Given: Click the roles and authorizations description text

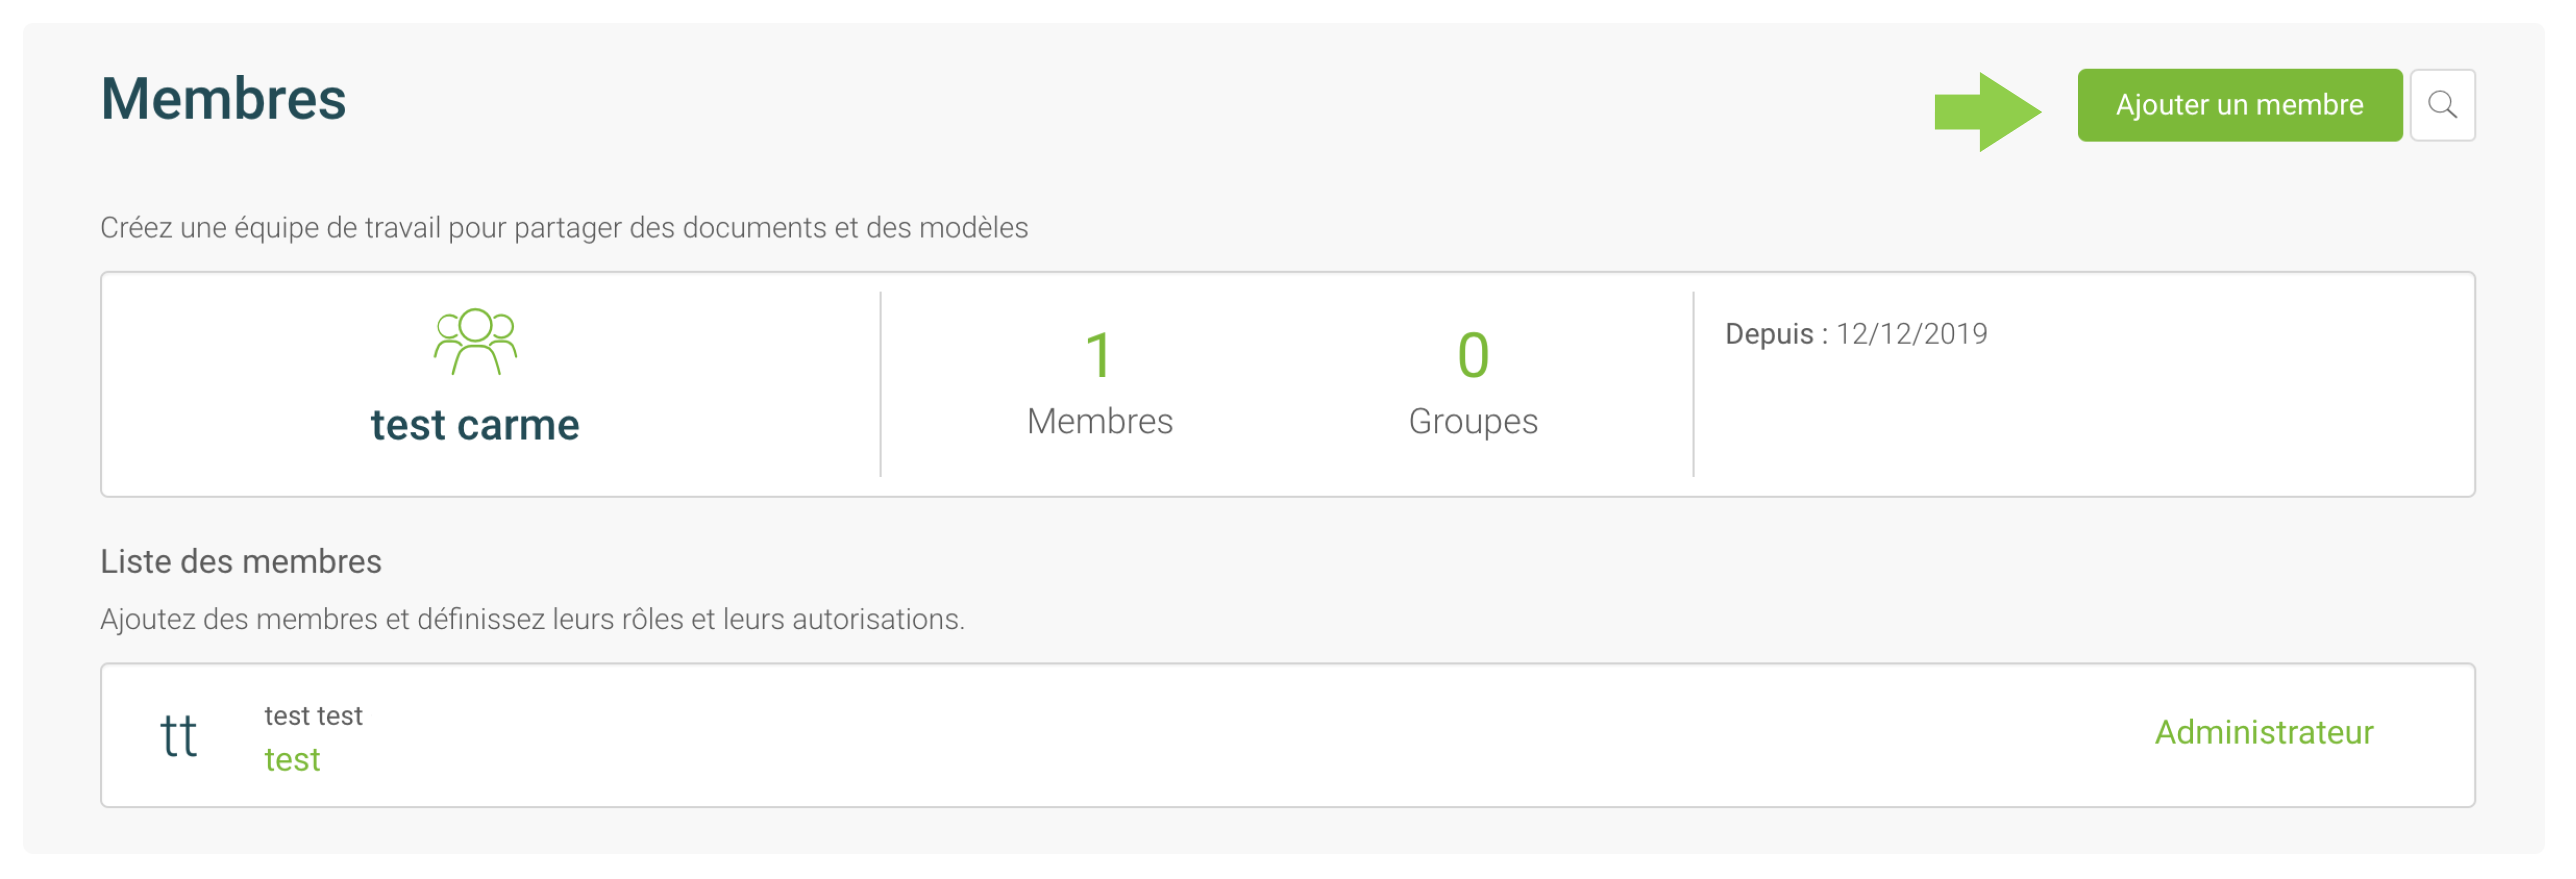Looking at the screenshot, I should (532, 619).
